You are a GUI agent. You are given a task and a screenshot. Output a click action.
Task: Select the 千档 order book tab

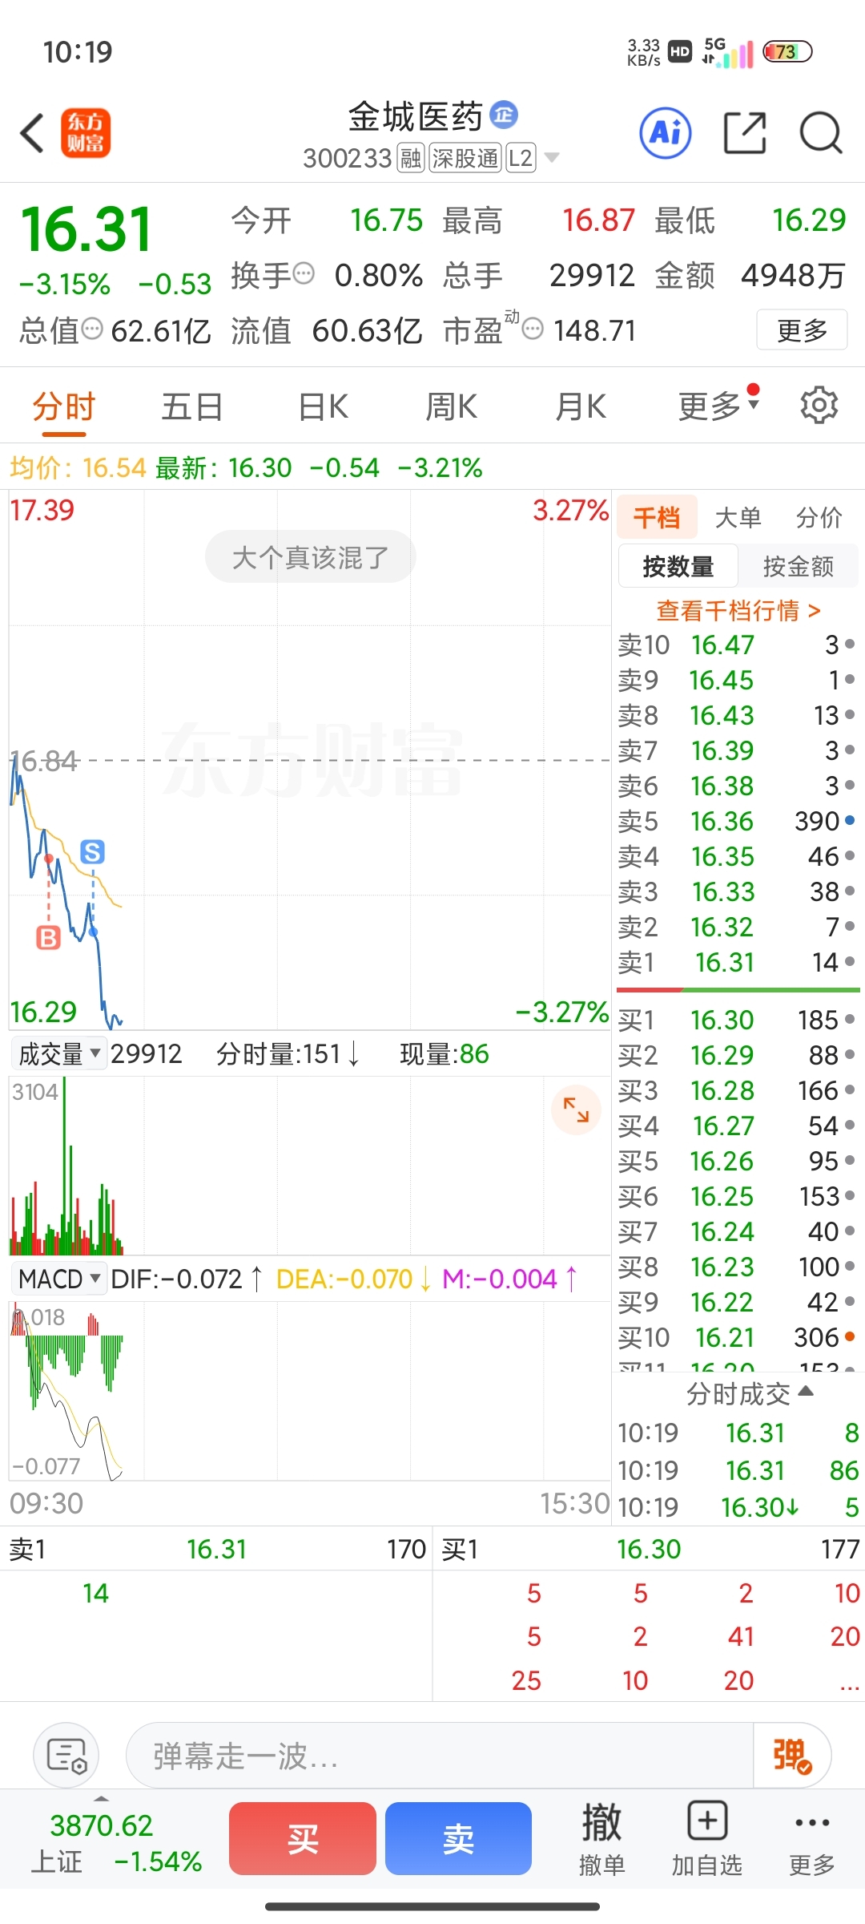[x=657, y=517]
